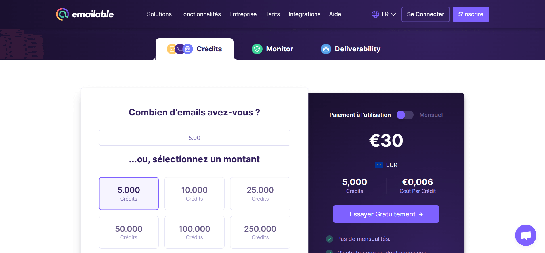Click the blue Deliverability inbox icon
The width and height of the screenshot is (545, 253).
pos(326,49)
